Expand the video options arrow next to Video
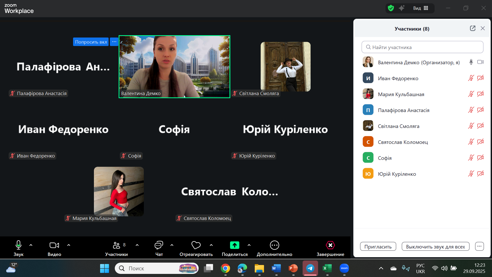The height and width of the screenshot is (277, 492). click(x=69, y=245)
